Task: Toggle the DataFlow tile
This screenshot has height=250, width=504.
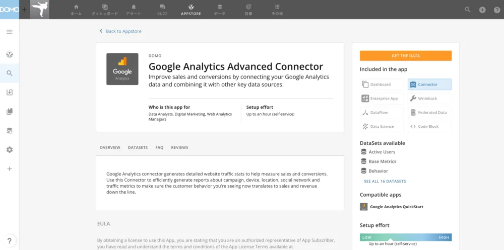Action: tap(382, 113)
